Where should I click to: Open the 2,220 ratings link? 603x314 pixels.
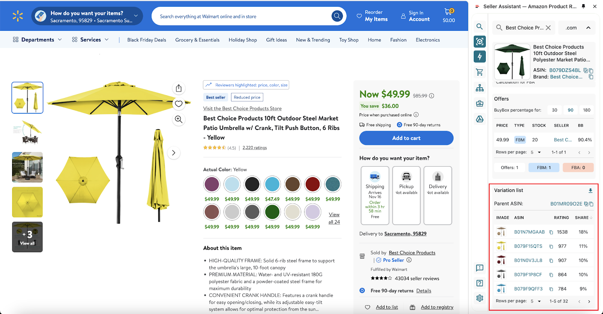(254, 147)
